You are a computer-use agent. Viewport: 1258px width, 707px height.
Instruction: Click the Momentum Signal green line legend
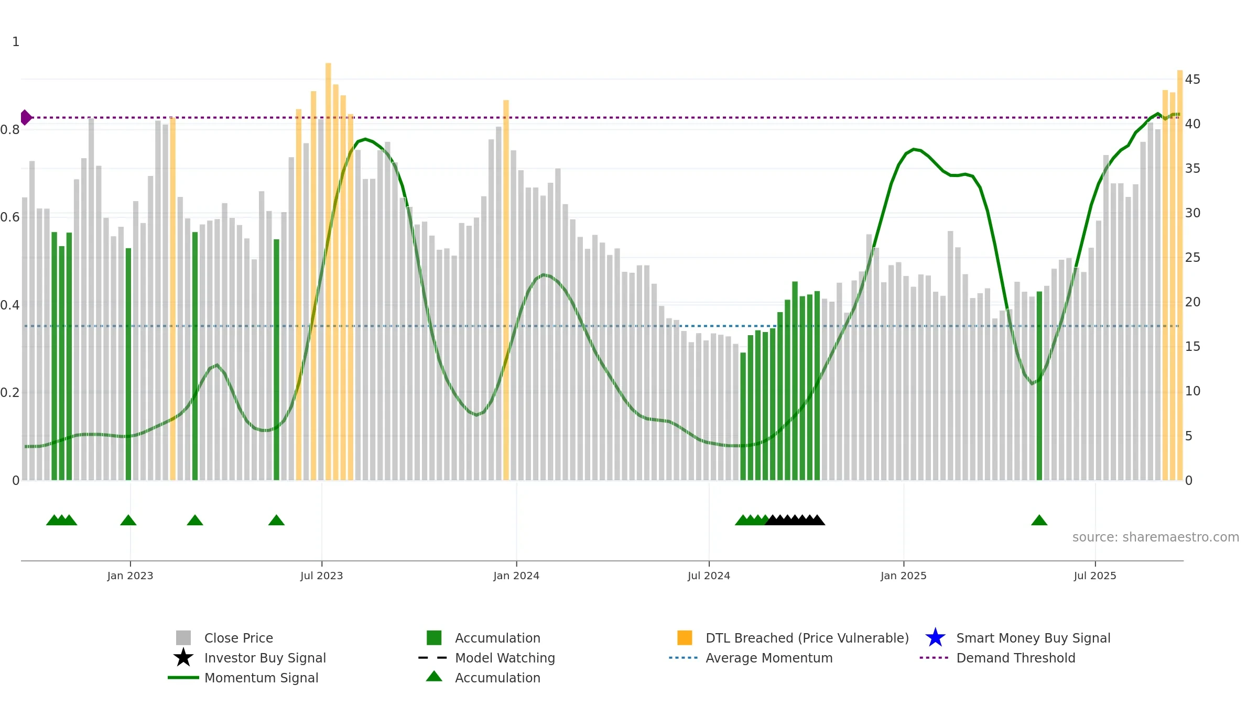pyautogui.click(x=183, y=677)
